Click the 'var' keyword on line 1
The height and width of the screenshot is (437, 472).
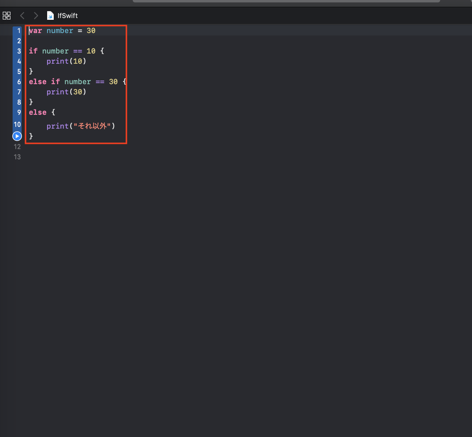(35, 31)
